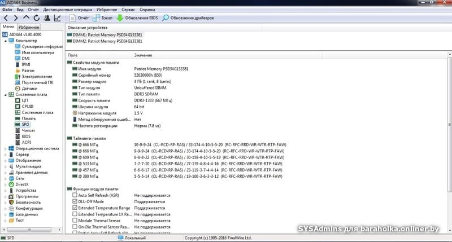Expand the DirectX tree node

click(x=6, y=184)
